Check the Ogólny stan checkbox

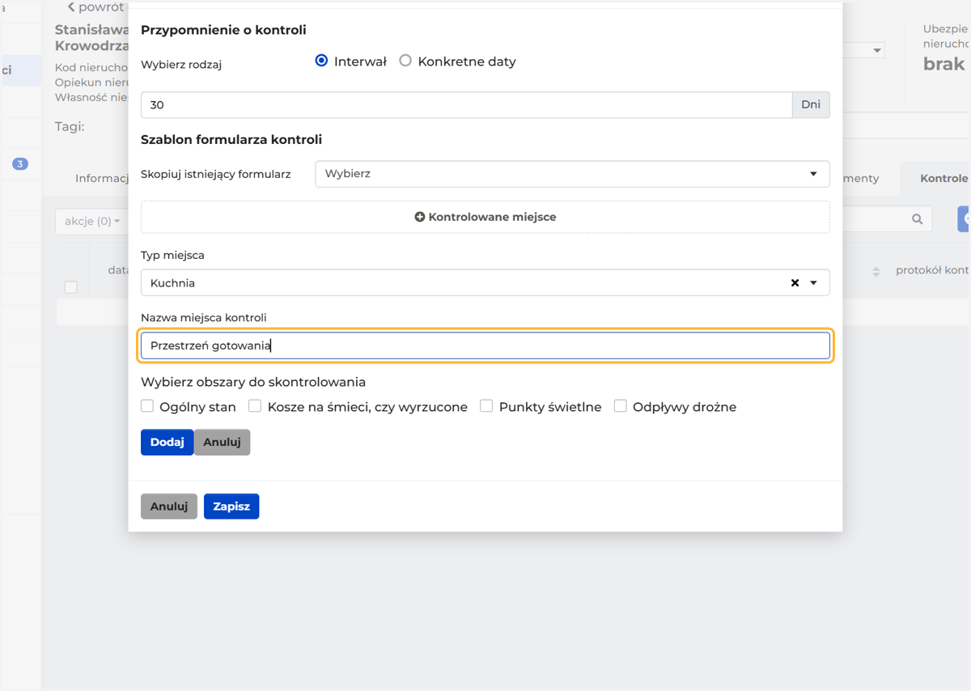pyautogui.click(x=147, y=406)
